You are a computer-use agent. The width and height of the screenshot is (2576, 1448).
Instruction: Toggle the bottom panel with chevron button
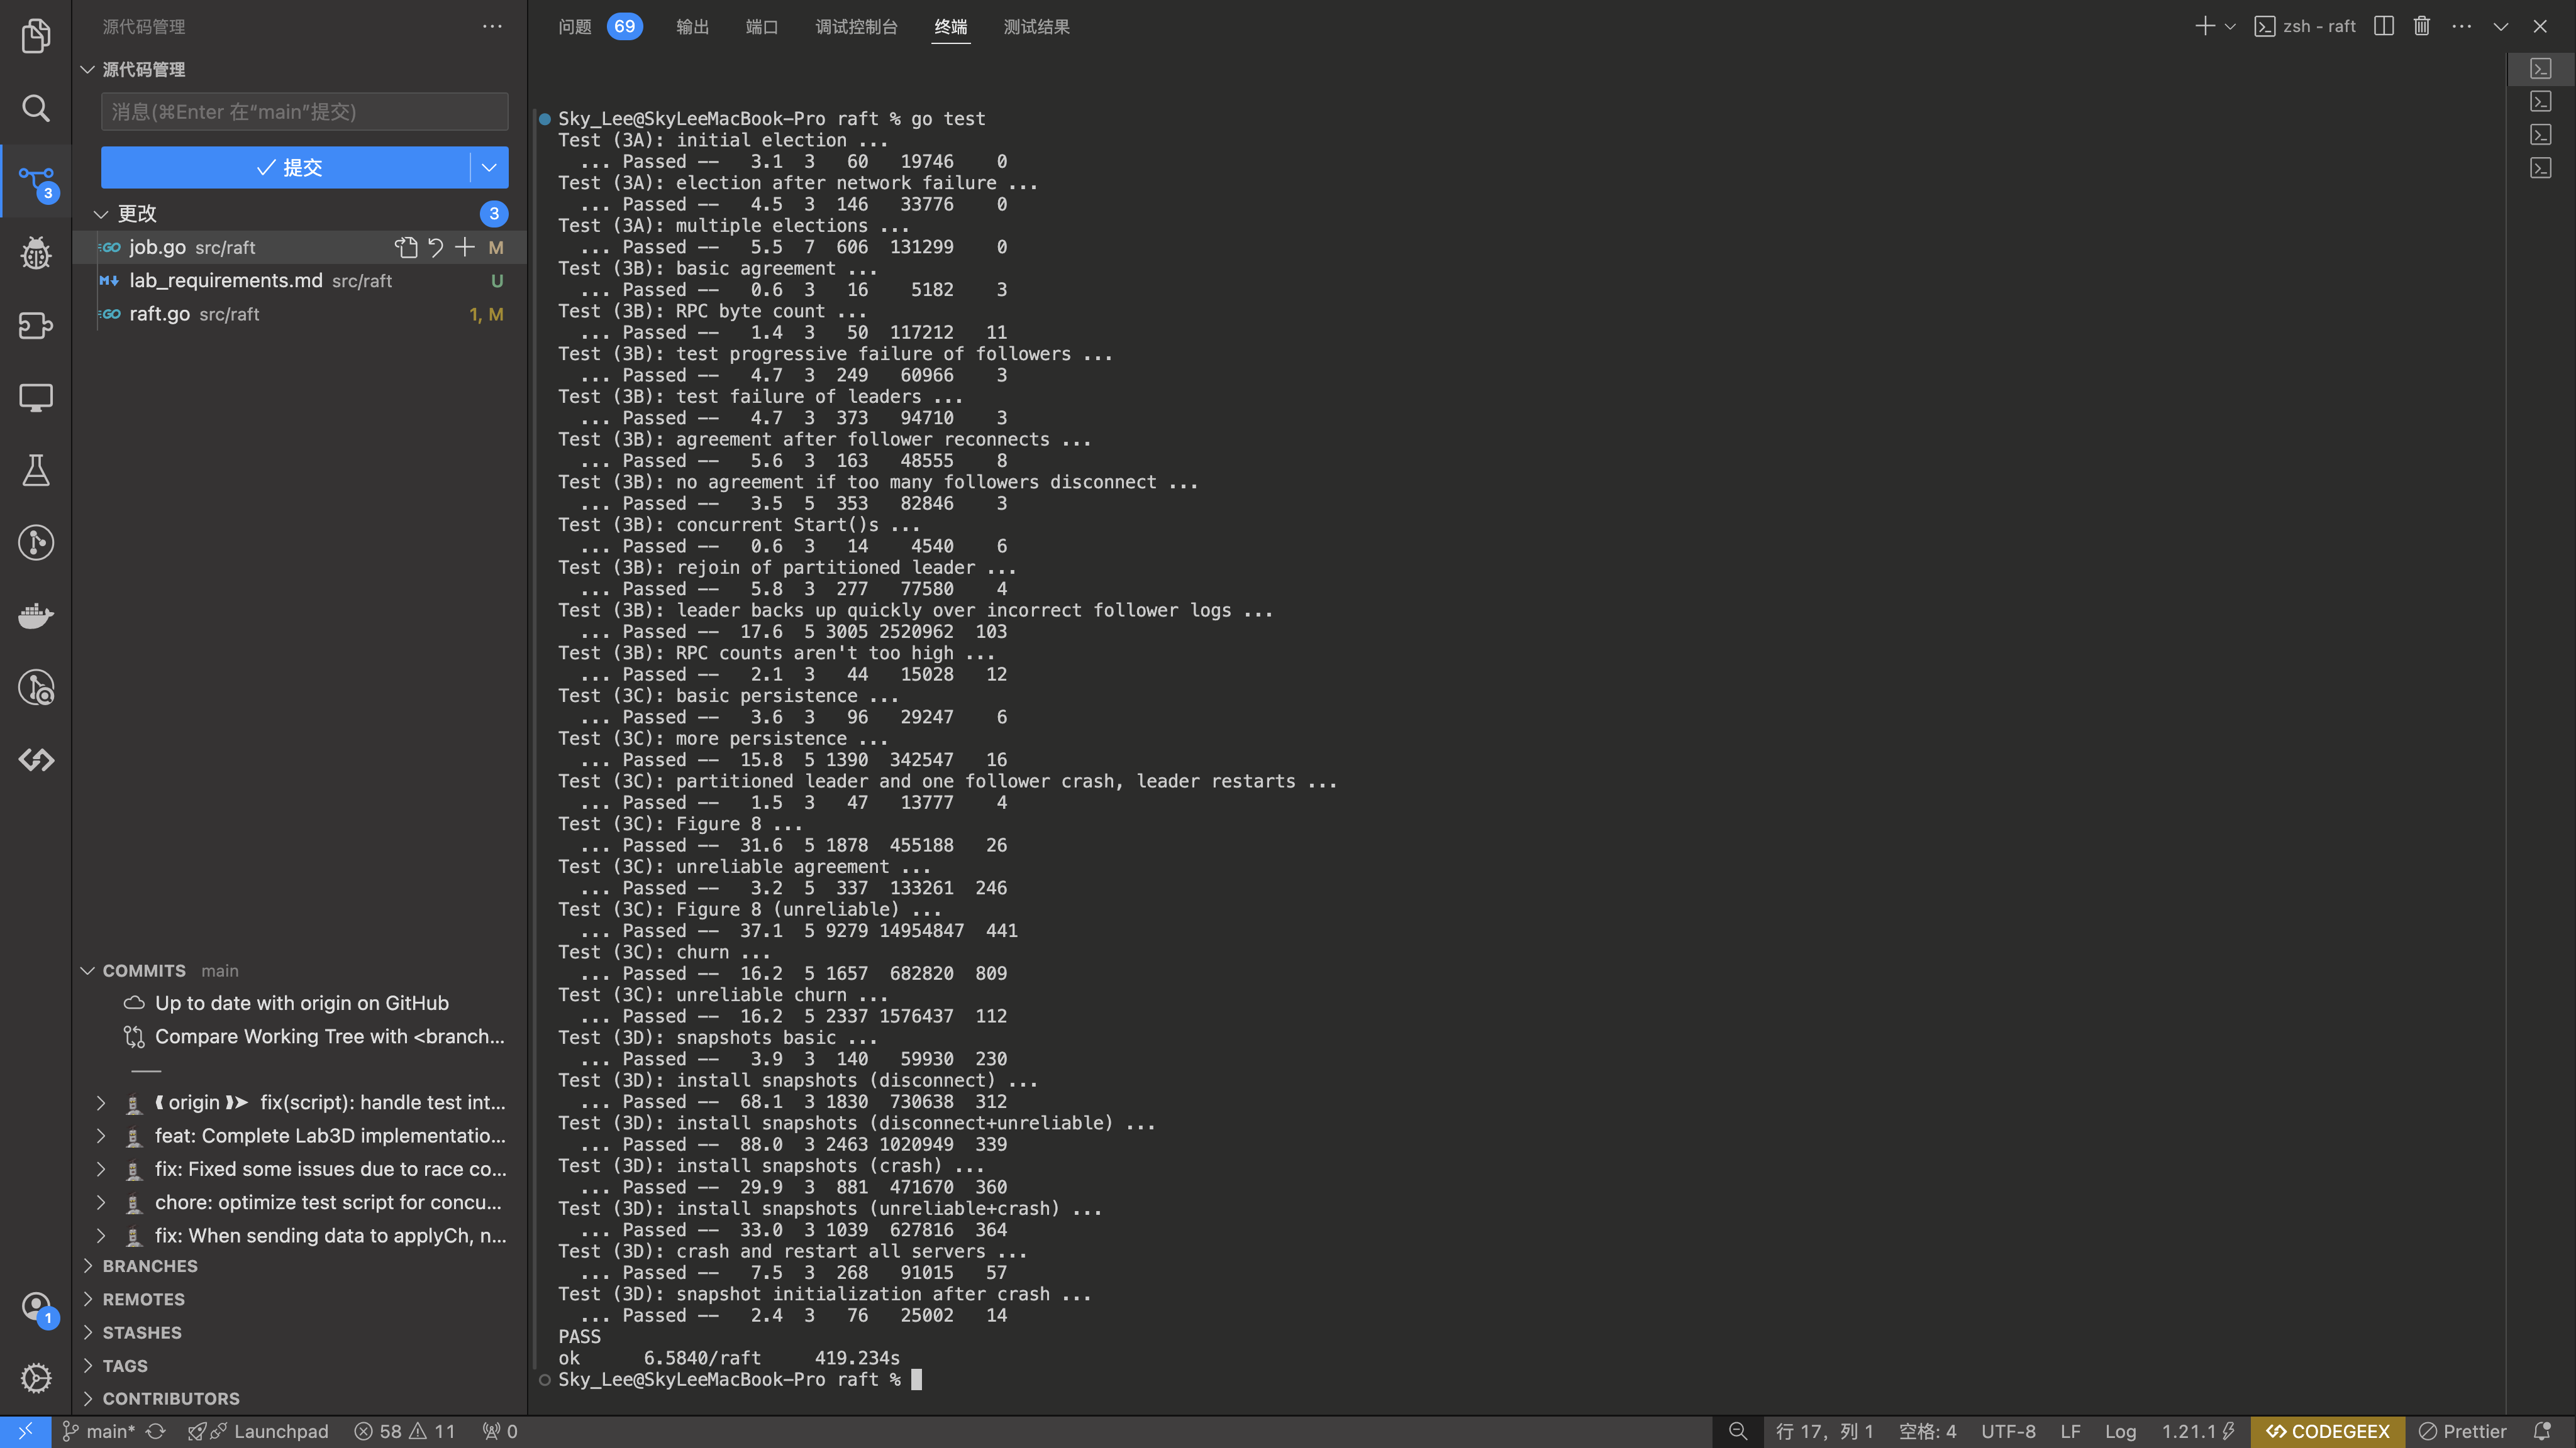[2500, 26]
